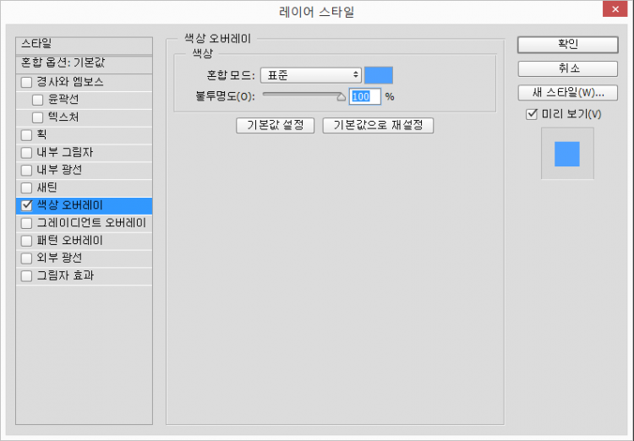Click 기본값으로 재설정 button
This screenshot has width=634, height=441.
(x=378, y=125)
